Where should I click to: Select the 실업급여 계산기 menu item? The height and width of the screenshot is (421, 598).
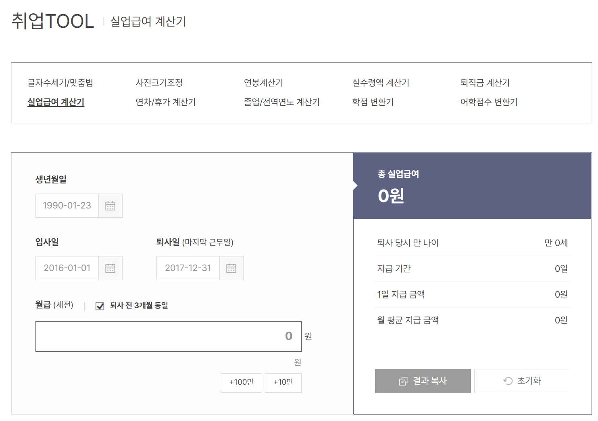(56, 102)
